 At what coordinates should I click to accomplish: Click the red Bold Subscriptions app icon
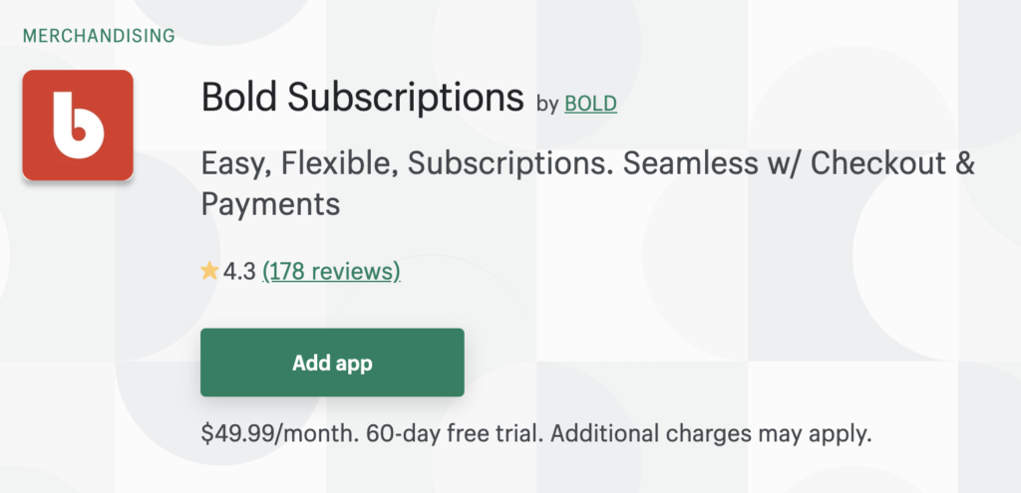pos(78,125)
